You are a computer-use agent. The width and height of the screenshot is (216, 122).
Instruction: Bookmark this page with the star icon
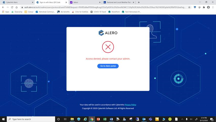point(189,7)
